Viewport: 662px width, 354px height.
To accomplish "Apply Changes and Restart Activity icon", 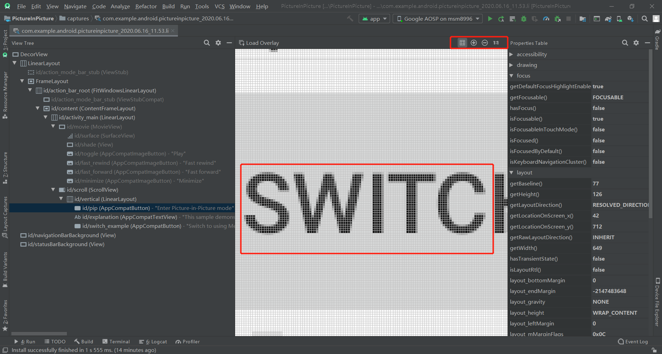I will [x=501, y=19].
